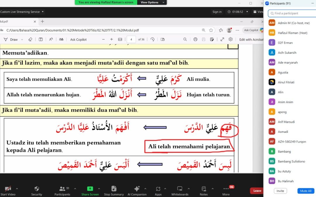Open find in PDF search icon
Viewport: 316px width, 197px height.
coord(185,39)
